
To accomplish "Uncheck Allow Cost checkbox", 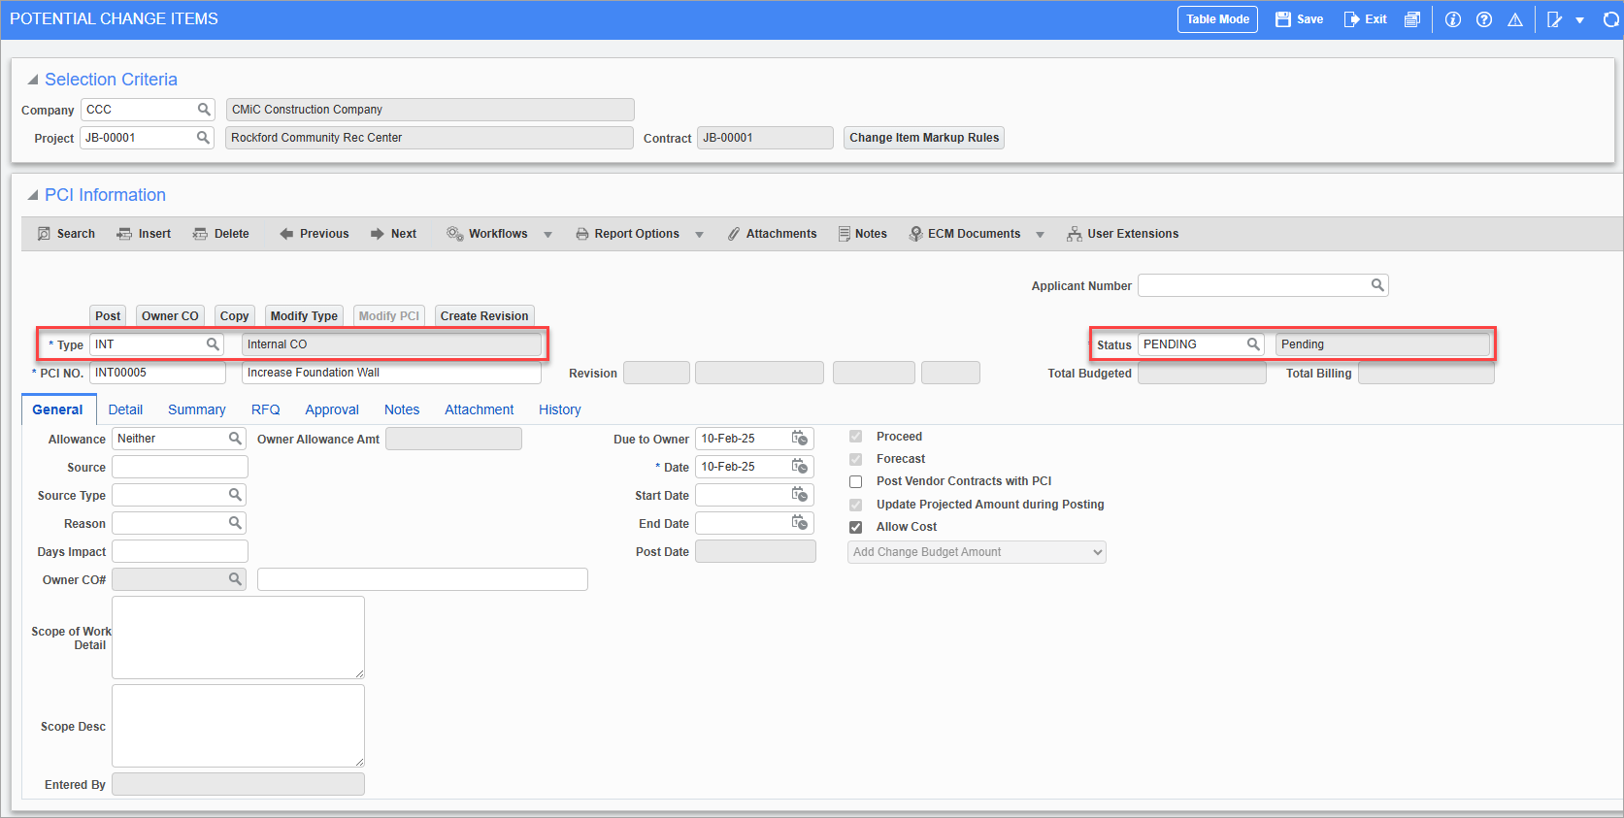I will (x=856, y=527).
